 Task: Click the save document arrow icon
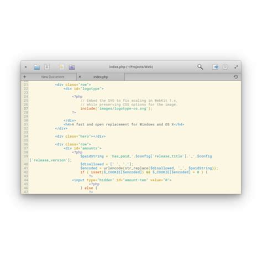pos(47,67)
